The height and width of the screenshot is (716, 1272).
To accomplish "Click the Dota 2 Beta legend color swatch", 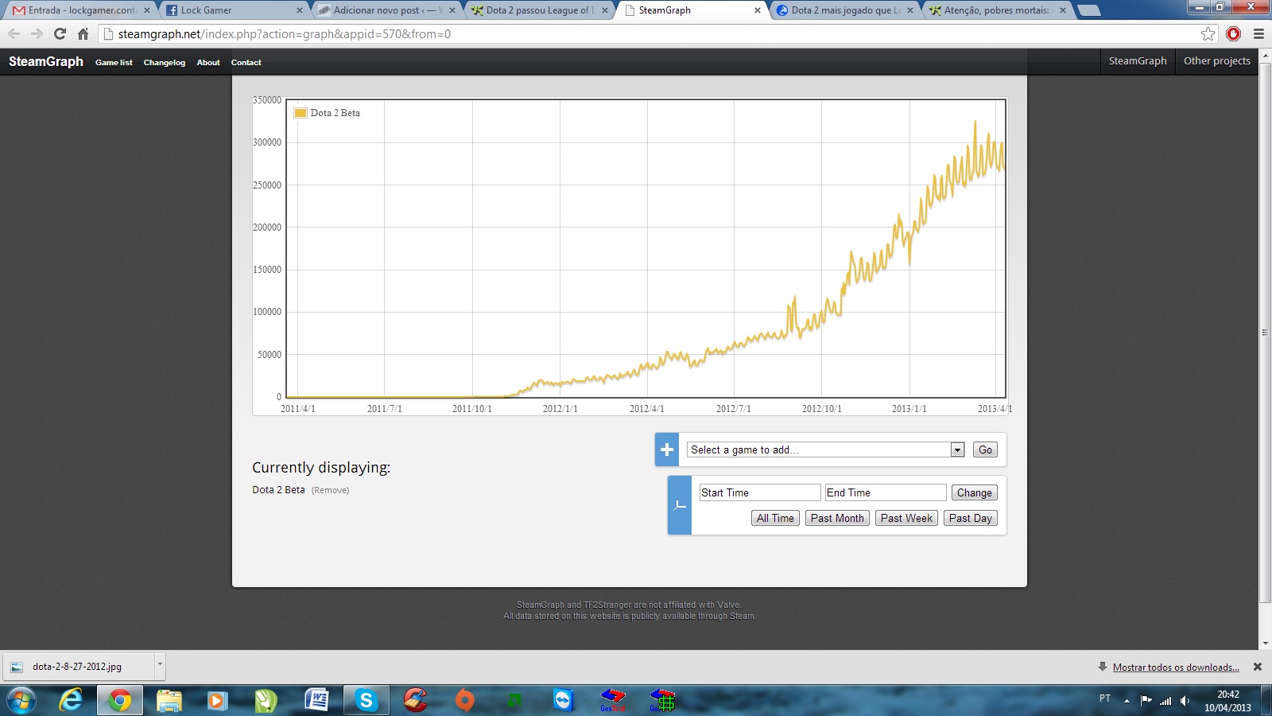I will [301, 113].
